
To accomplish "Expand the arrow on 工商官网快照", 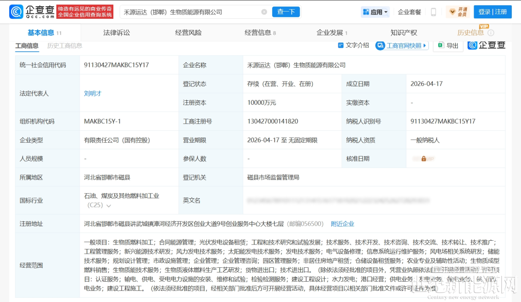I will (425, 45).
